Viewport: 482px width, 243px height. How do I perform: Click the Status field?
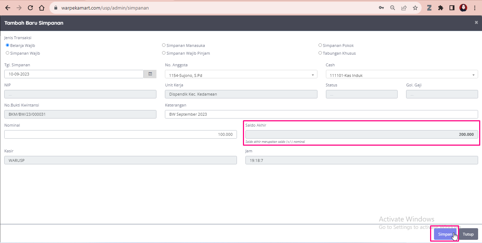[x=362, y=94]
